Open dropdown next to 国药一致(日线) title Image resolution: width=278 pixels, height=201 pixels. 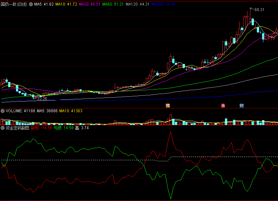[31, 4]
